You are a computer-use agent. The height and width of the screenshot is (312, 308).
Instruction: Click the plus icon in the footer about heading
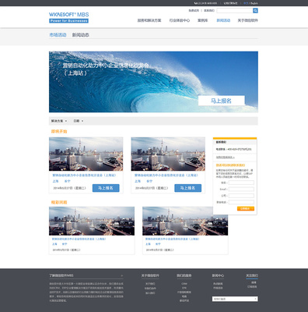122,275
